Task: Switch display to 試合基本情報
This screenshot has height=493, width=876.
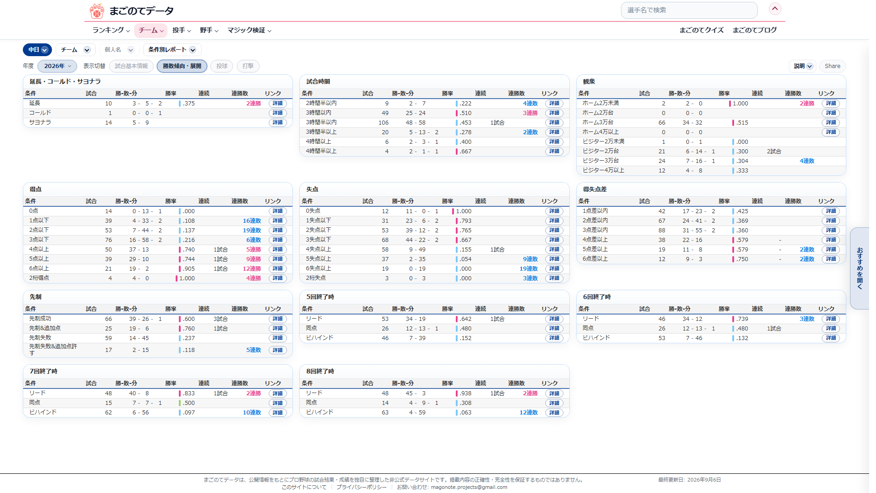Action: pos(131,66)
